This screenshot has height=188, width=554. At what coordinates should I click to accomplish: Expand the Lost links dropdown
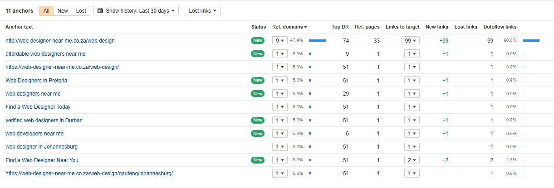(202, 11)
